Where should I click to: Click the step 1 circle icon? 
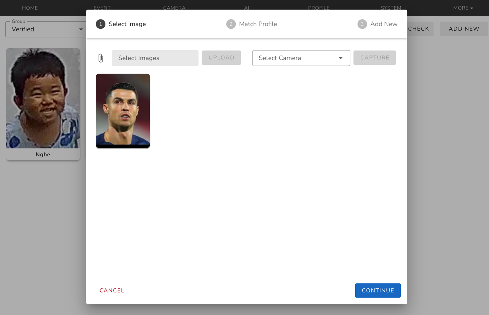click(x=101, y=24)
